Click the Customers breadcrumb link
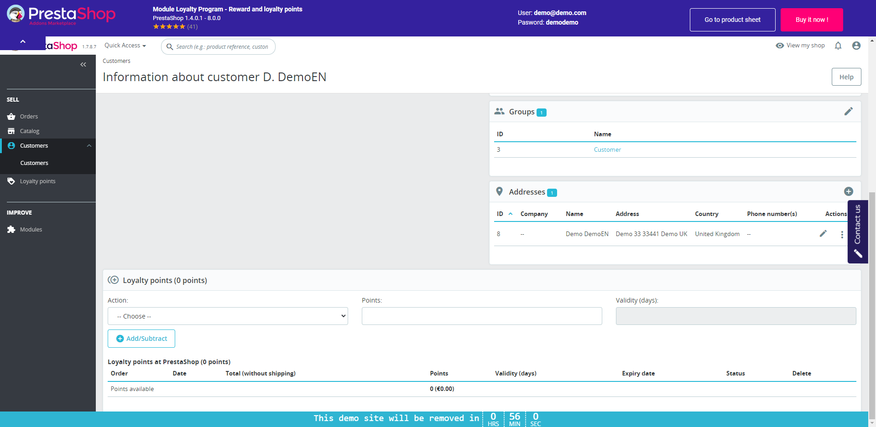876x427 pixels. pos(116,61)
